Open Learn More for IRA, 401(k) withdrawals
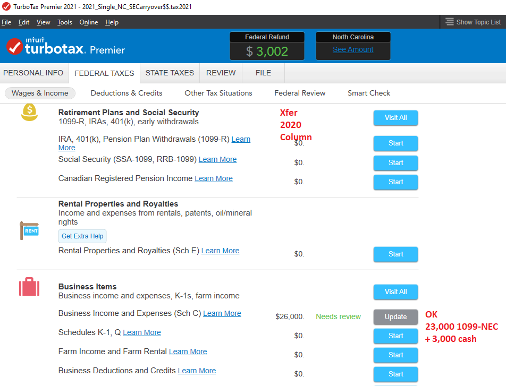 pos(241,139)
